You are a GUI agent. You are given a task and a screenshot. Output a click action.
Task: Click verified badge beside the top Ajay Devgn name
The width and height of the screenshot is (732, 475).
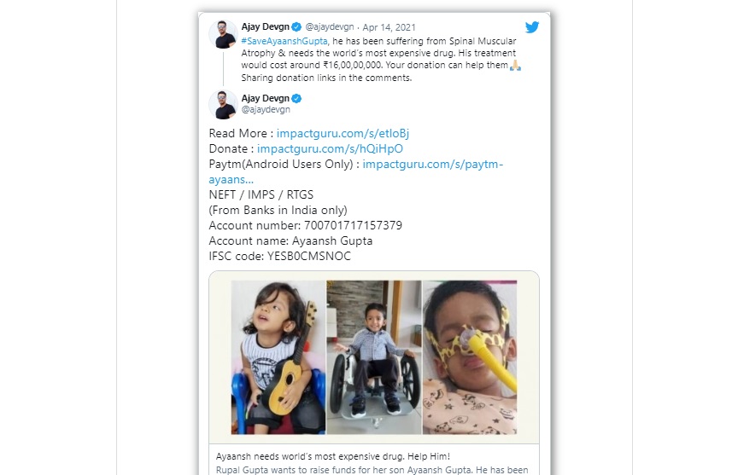[296, 27]
